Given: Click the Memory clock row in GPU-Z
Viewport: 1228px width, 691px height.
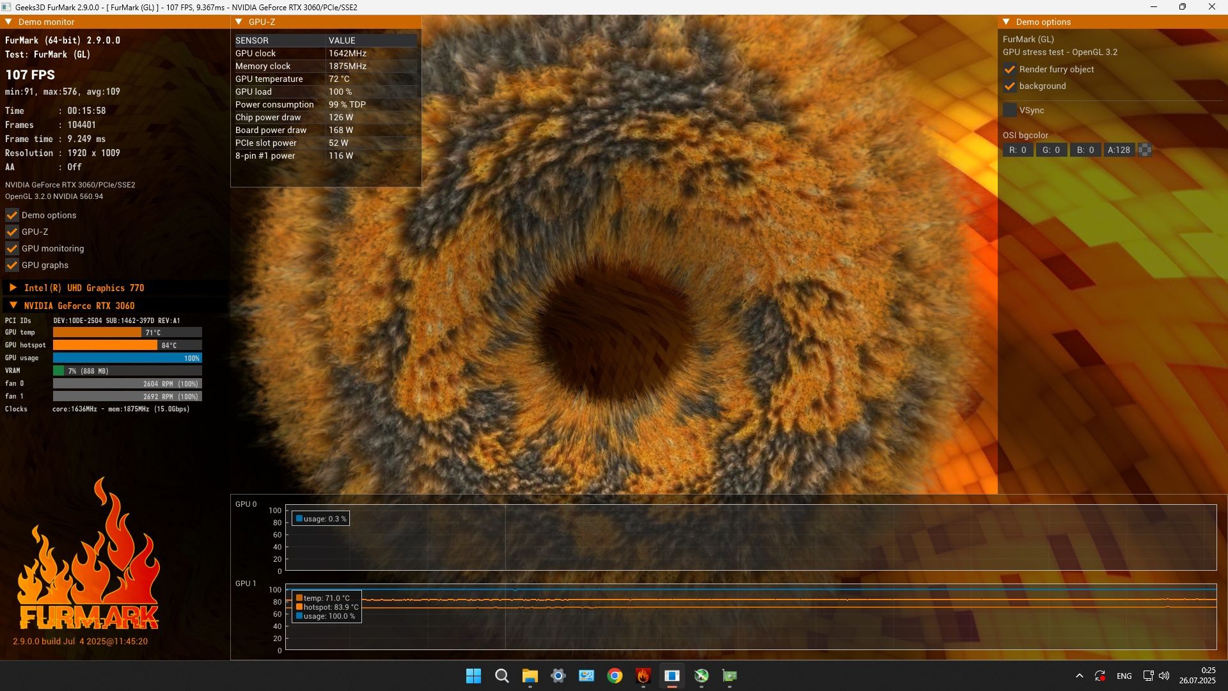Looking at the screenshot, I should [x=326, y=66].
